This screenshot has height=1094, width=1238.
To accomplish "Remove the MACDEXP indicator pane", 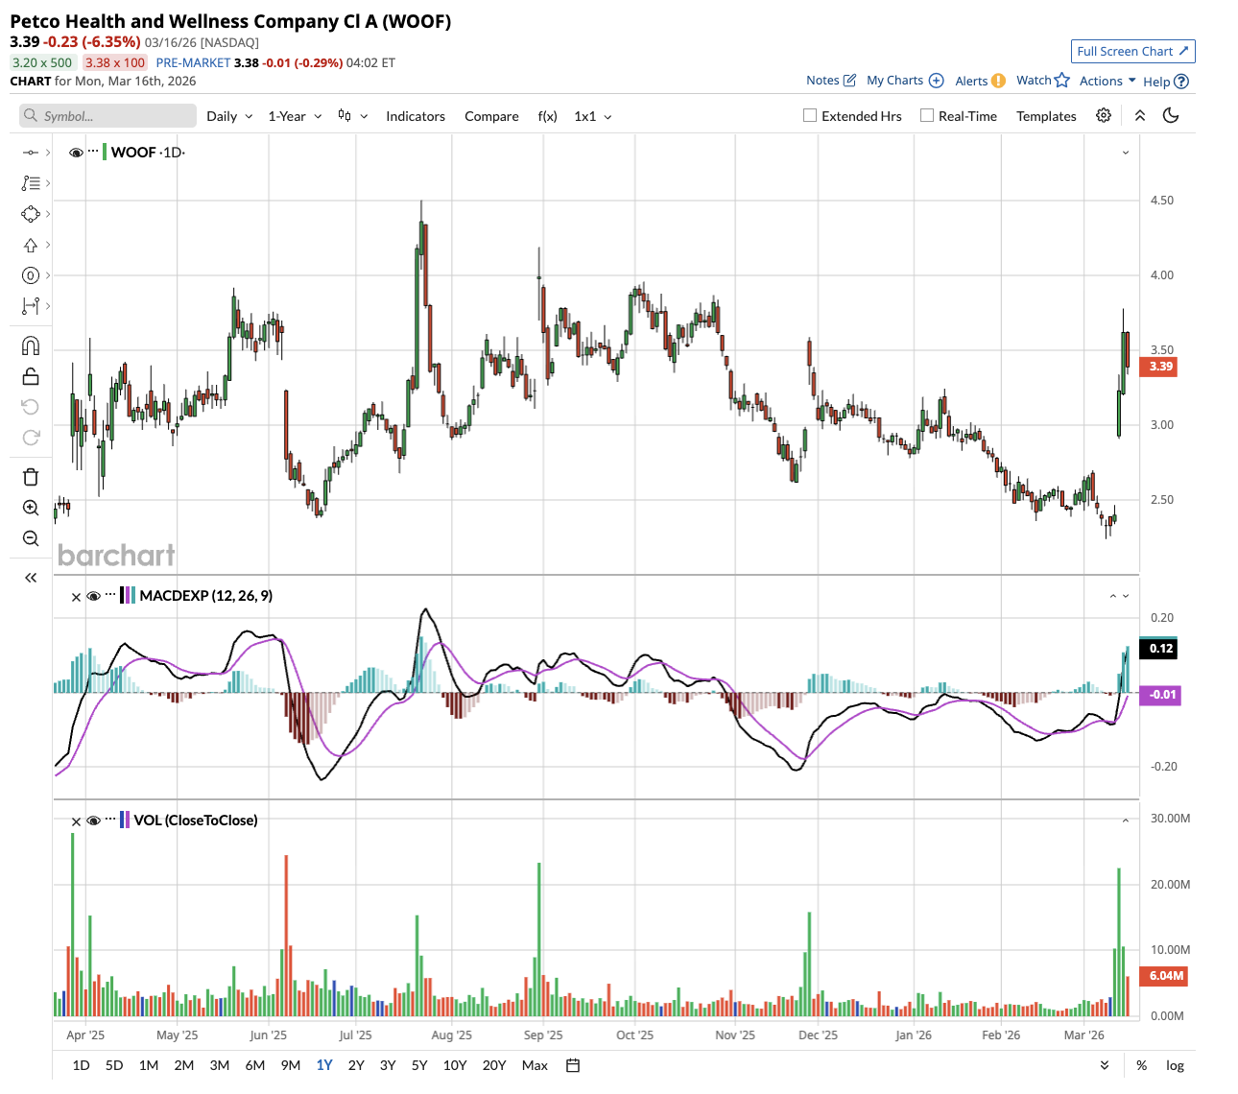I will [x=77, y=597].
